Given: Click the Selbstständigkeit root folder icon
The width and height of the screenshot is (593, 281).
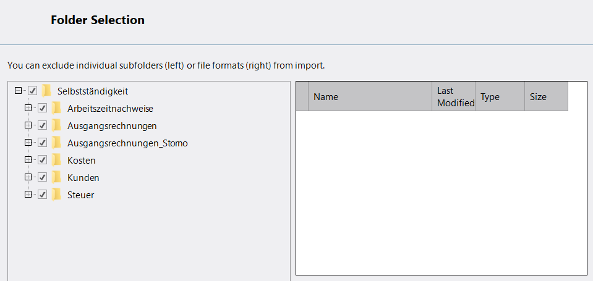Looking at the screenshot, I should click(47, 91).
